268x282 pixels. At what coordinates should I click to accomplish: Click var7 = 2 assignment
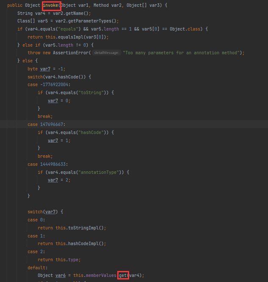click(x=58, y=180)
